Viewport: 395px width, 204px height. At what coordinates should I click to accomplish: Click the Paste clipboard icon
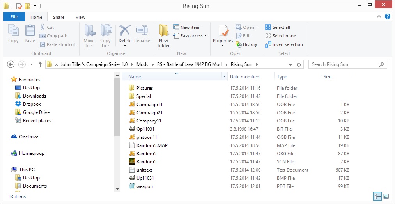[30, 31]
